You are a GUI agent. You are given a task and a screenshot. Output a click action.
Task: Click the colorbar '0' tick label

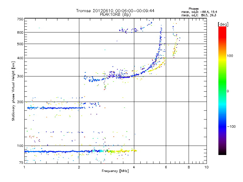pos(228,91)
